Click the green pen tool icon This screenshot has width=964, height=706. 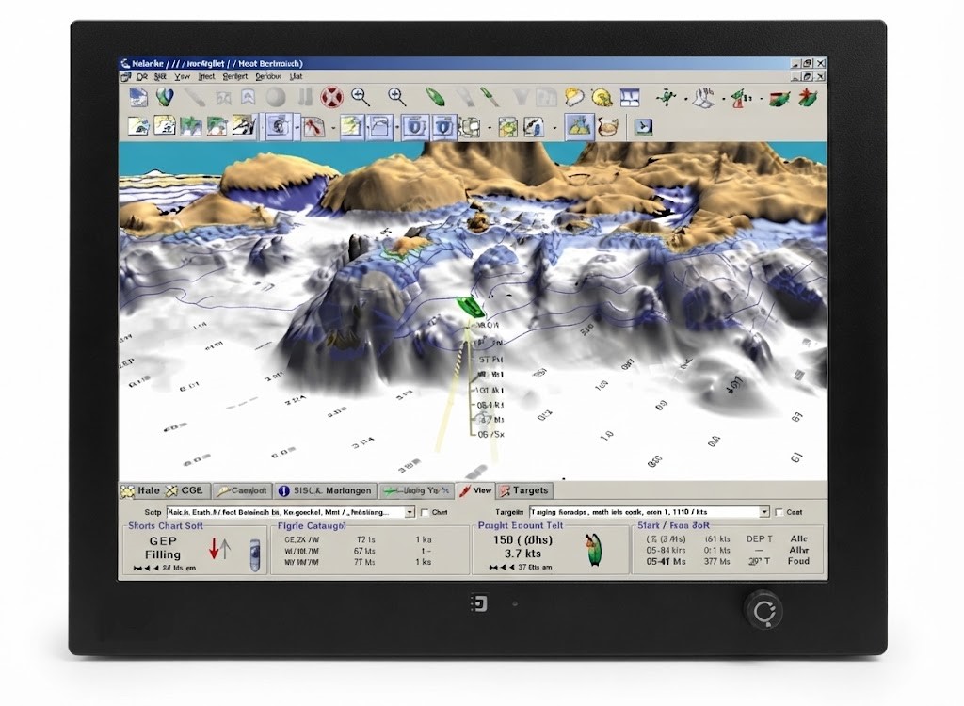(x=489, y=97)
